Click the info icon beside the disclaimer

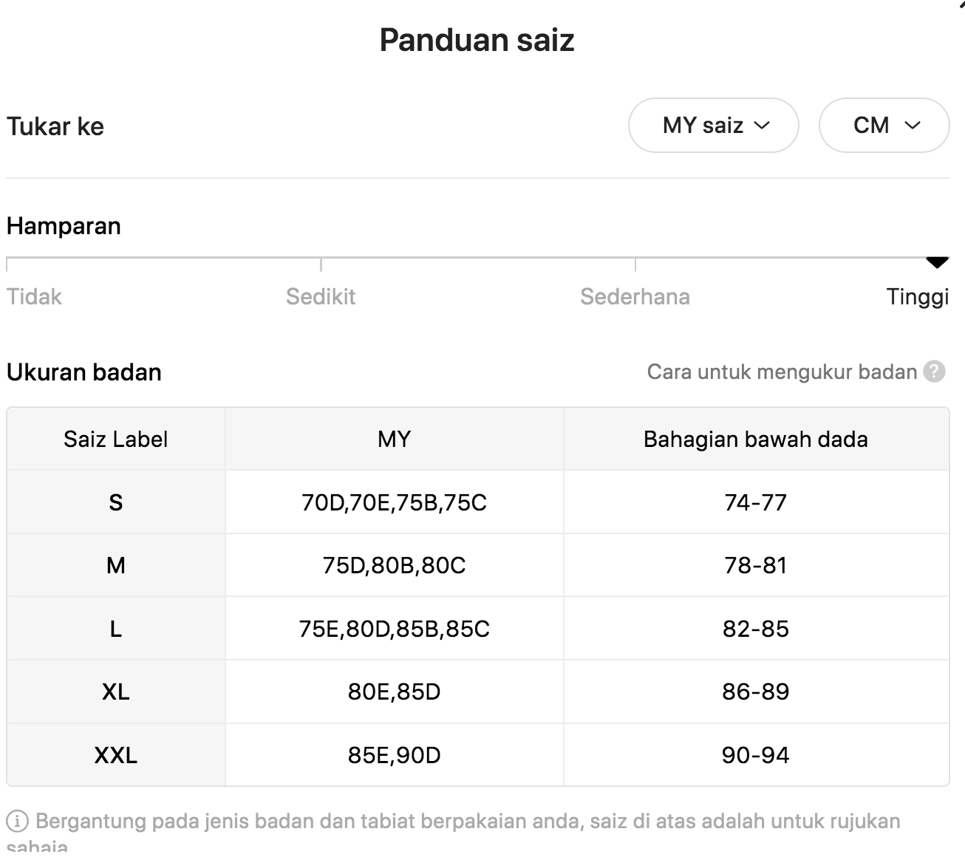(x=17, y=821)
